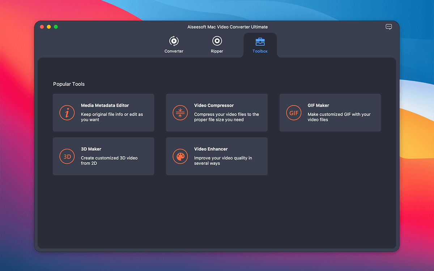Viewport: 434px width, 271px height.
Task: Click the Converter circular play icon
Action: click(x=174, y=41)
